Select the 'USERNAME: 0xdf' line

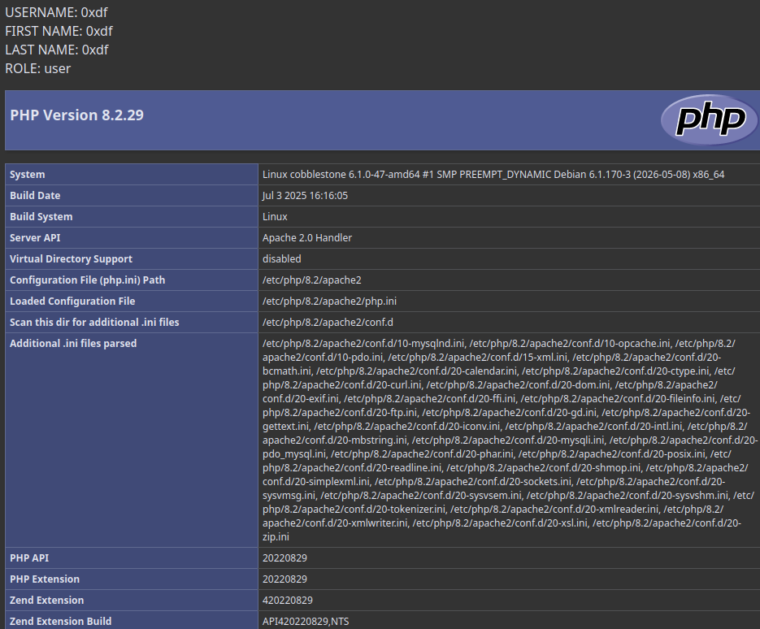[x=56, y=12]
